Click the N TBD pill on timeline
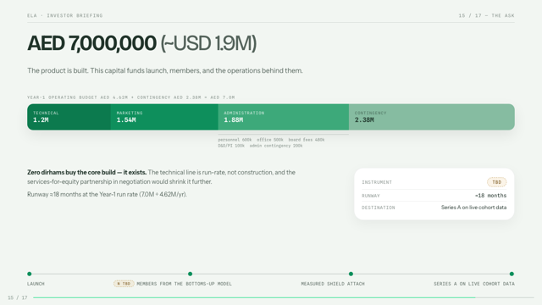 click(x=124, y=284)
